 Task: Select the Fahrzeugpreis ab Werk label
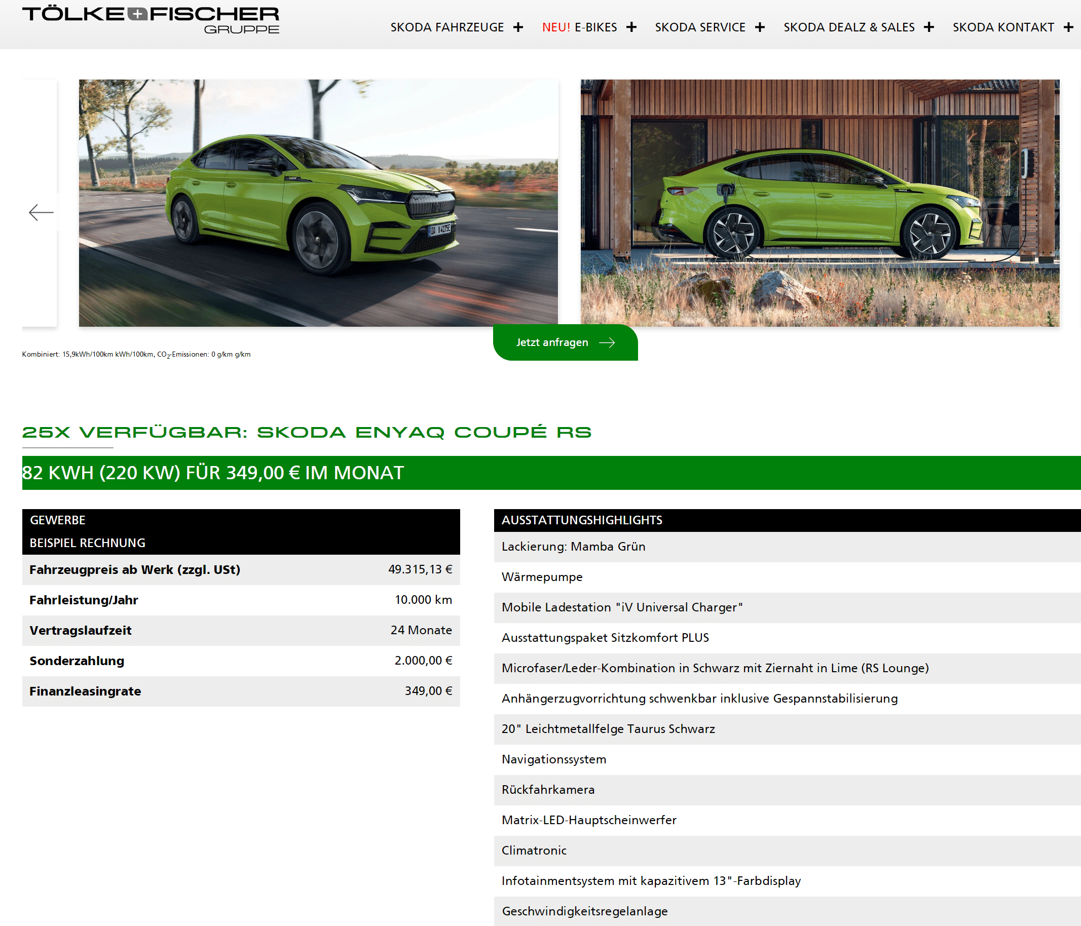(135, 569)
